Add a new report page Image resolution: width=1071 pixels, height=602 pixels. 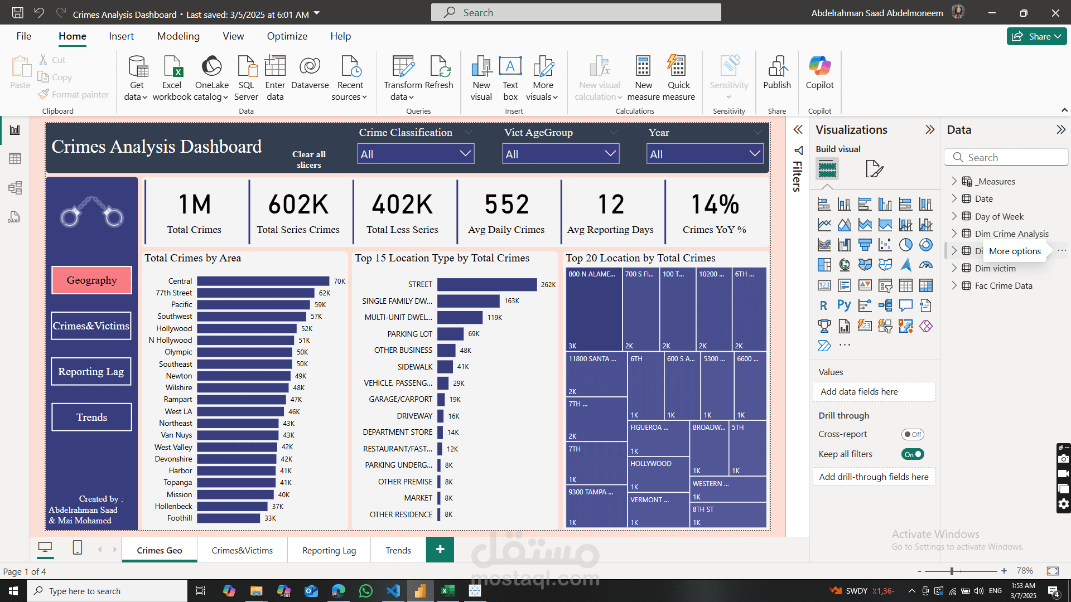click(x=440, y=550)
